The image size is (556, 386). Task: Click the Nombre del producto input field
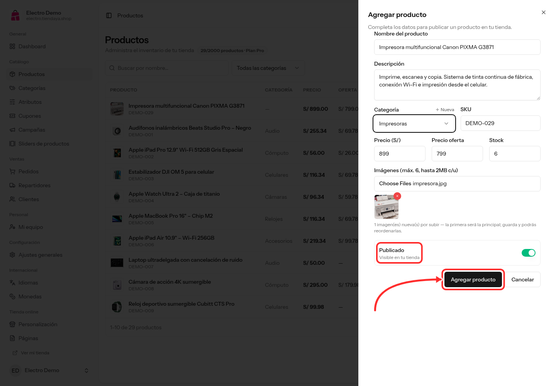[457, 47]
